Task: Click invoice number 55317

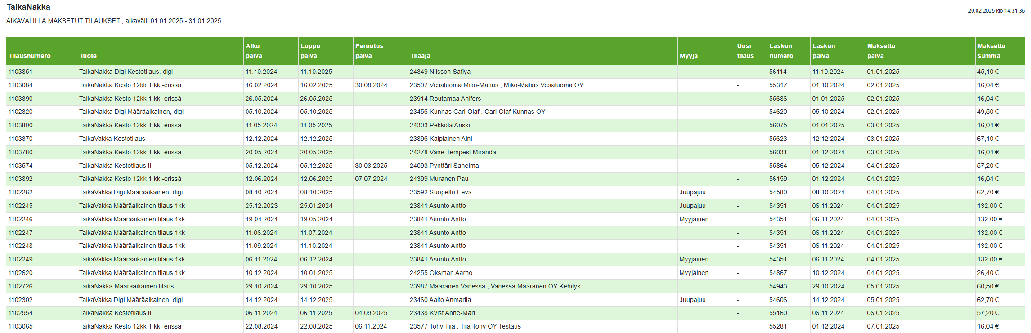Action: (x=778, y=85)
